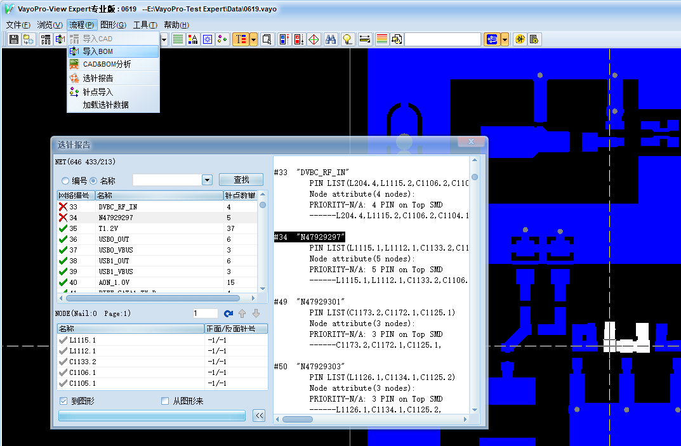This screenshot has height=446, width=681.
Task: Open dropdown arrow beside blue filter icon
Action: (505, 39)
